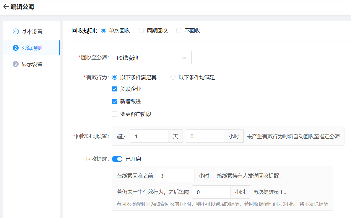Screen dimensions: 351x218
Task: Turn off the 回收提醒 toggle switch
Action: pos(117,159)
